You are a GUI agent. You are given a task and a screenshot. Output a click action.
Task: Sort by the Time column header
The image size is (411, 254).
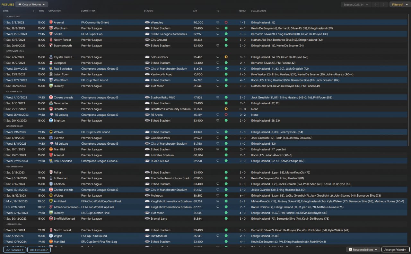pos(41,11)
